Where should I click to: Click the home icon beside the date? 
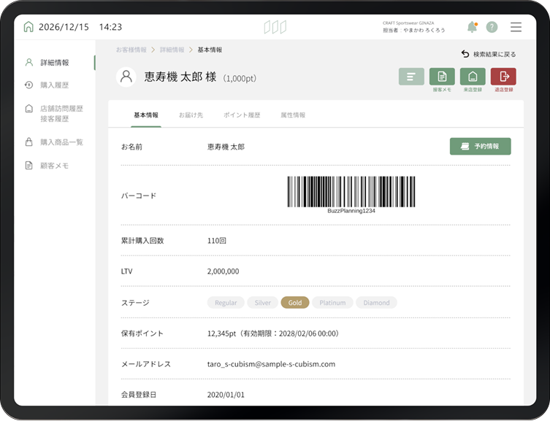(28, 27)
